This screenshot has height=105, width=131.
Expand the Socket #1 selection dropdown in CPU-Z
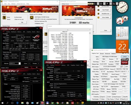pos(20,63)
